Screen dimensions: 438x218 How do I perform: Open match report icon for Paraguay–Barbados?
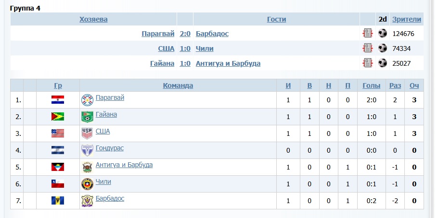368,33
